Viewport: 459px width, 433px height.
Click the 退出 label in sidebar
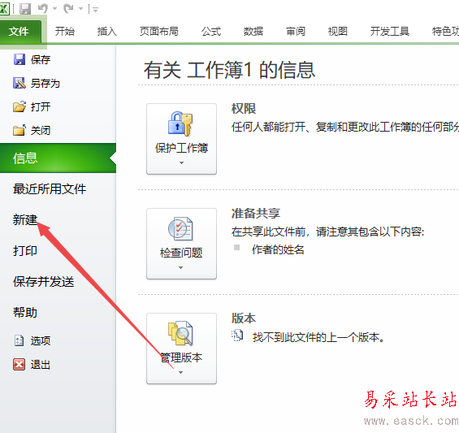point(41,365)
